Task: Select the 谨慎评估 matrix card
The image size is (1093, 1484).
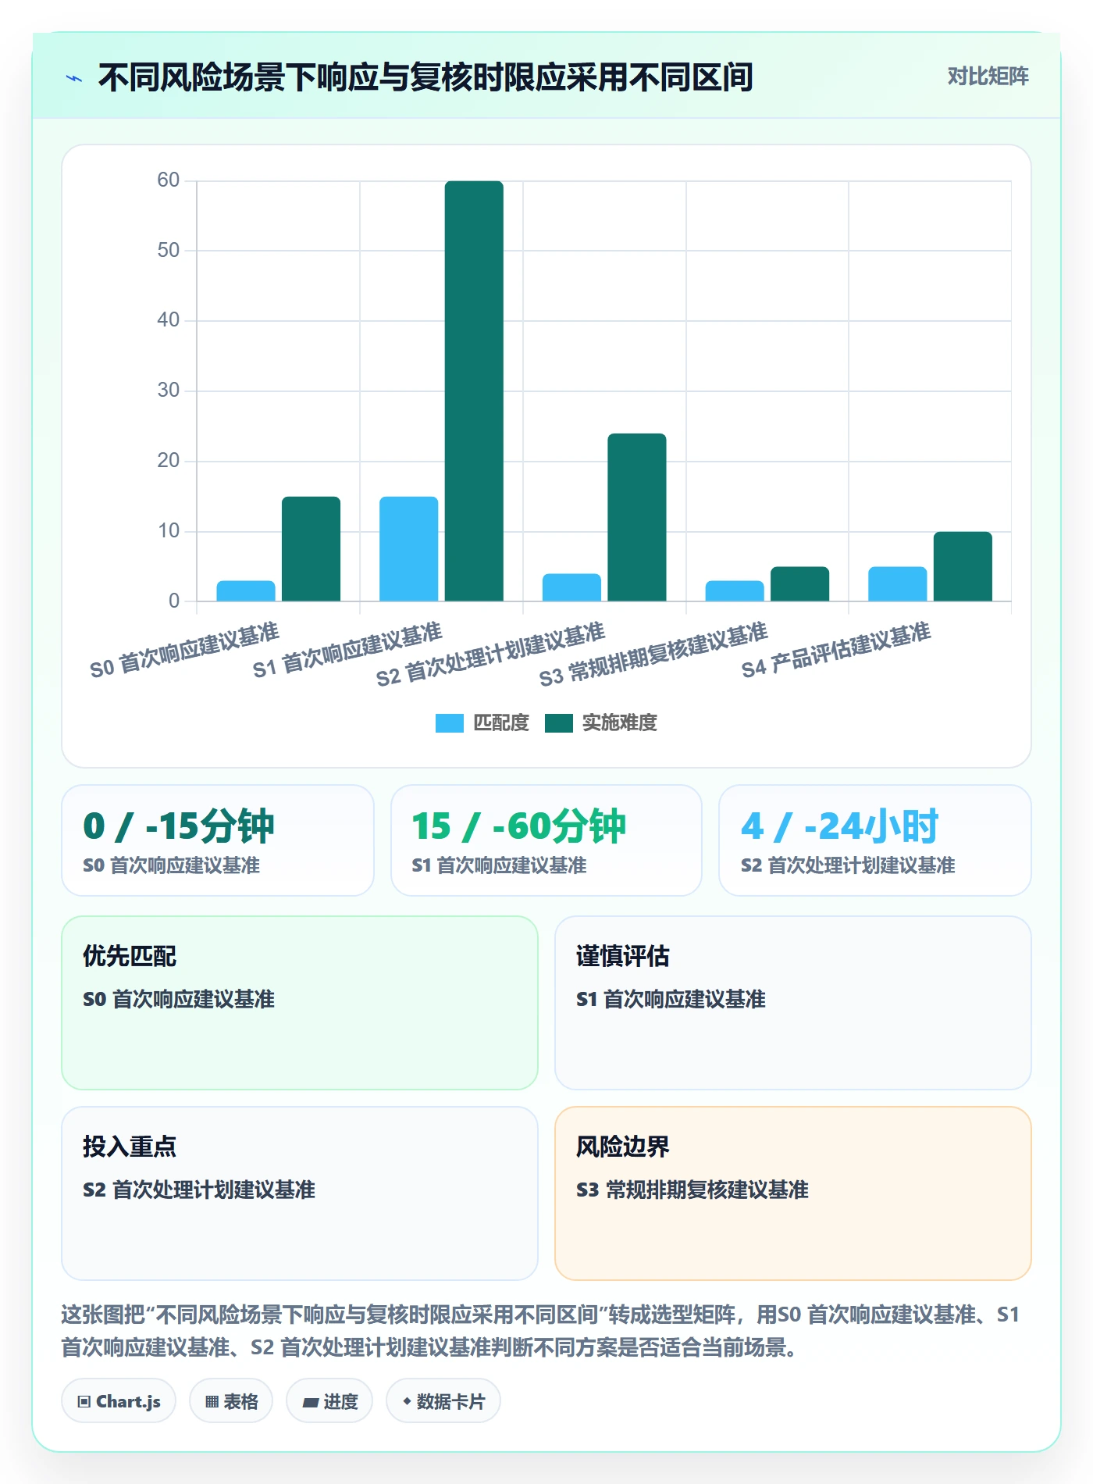Action: [793, 1003]
